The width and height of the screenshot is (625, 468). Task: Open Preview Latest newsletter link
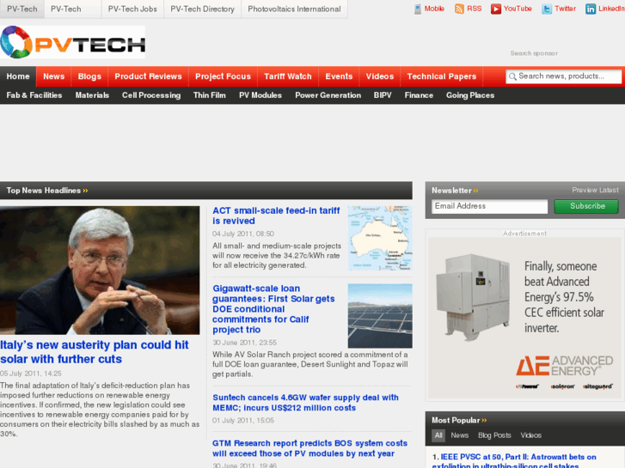(x=595, y=190)
